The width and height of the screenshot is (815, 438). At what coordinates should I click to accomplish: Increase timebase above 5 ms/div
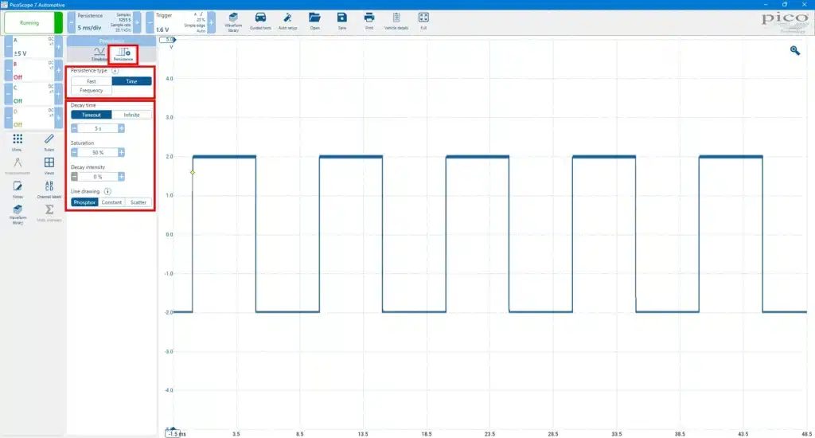tap(137, 22)
